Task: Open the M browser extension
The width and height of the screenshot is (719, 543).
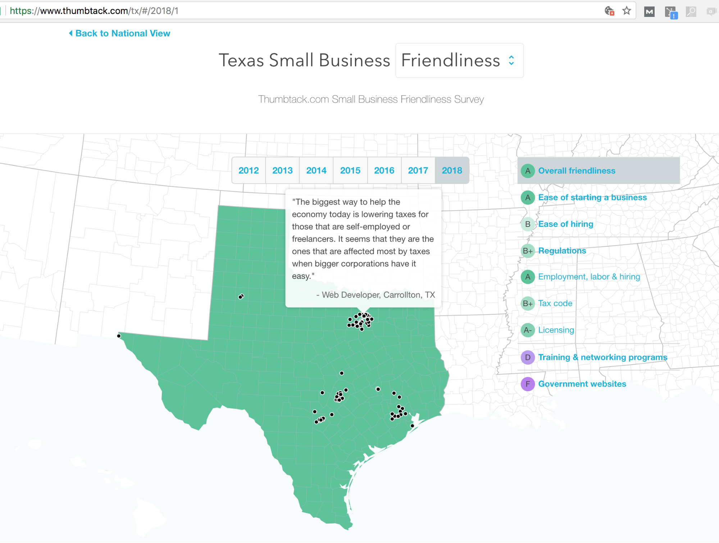Action: [x=649, y=12]
